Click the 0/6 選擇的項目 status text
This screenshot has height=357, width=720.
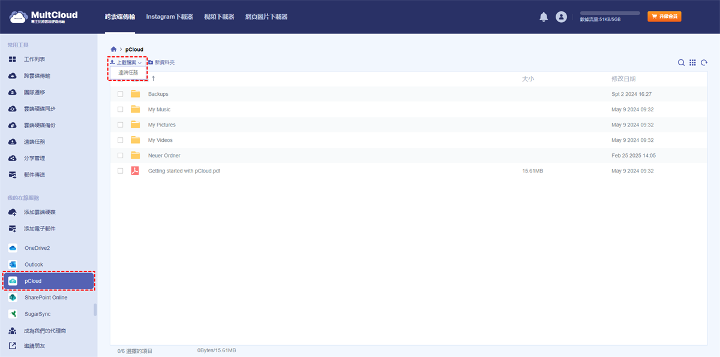click(135, 350)
